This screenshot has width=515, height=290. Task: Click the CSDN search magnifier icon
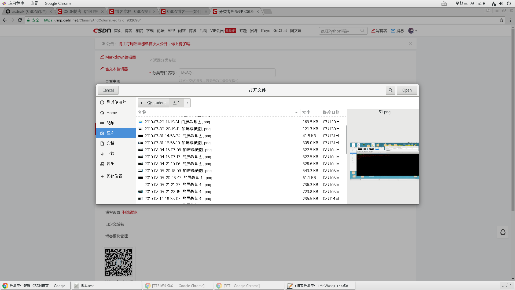362,31
